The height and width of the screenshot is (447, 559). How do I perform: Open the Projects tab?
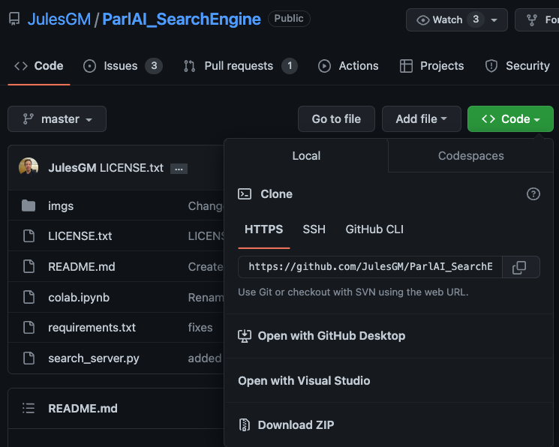[x=431, y=65]
